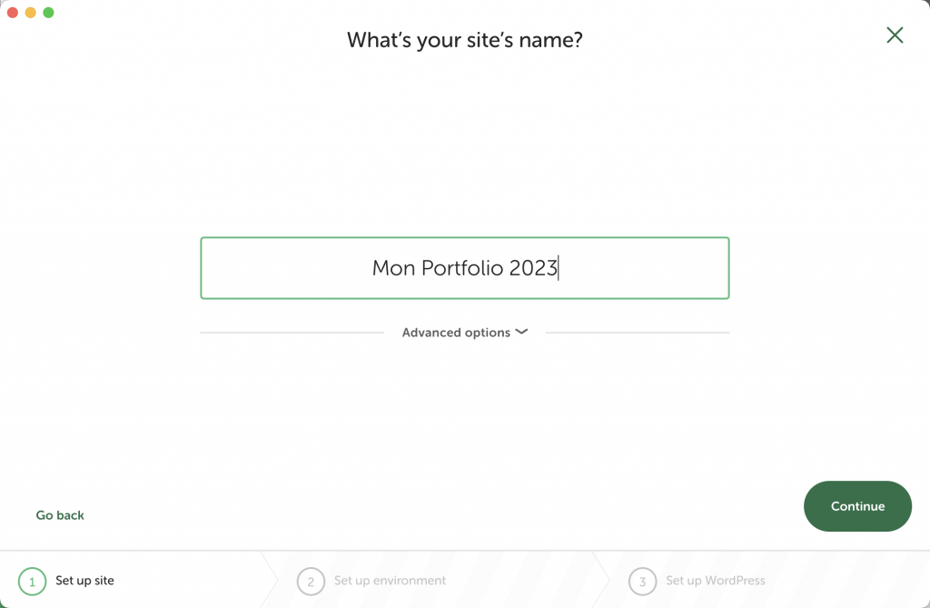Close the site setup with the green X
This screenshot has width=930, height=608.
pos(895,35)
